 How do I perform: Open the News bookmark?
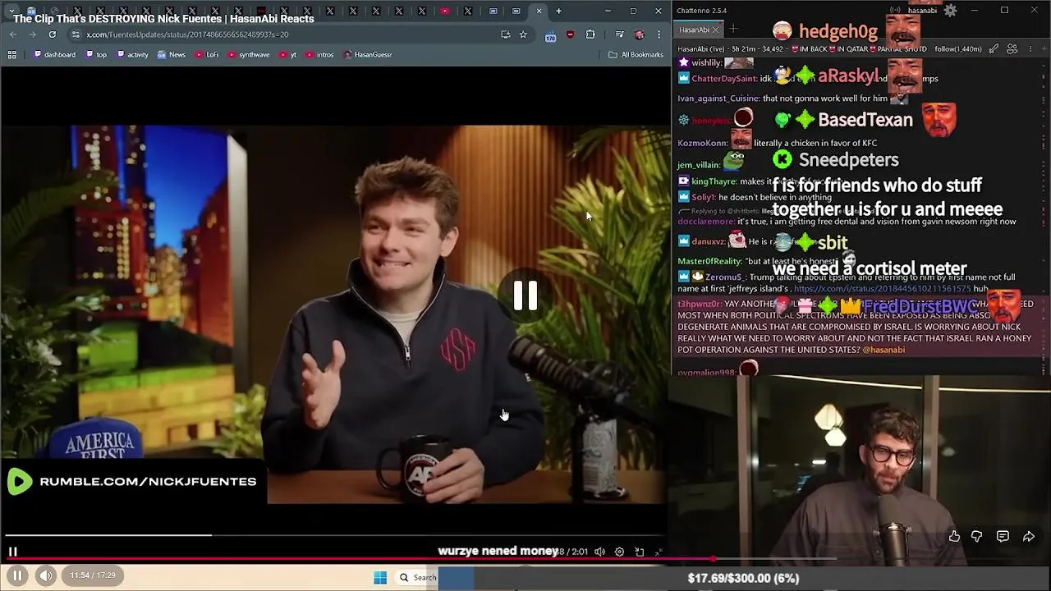pos(172,54)
